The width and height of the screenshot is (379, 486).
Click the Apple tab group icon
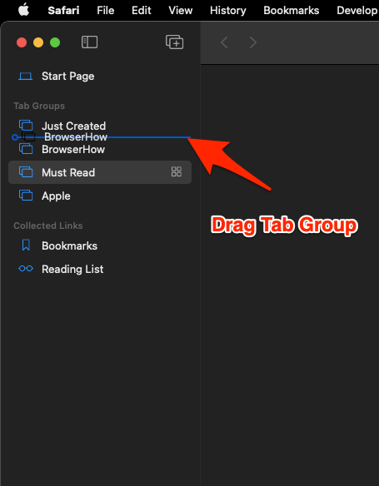26,196
